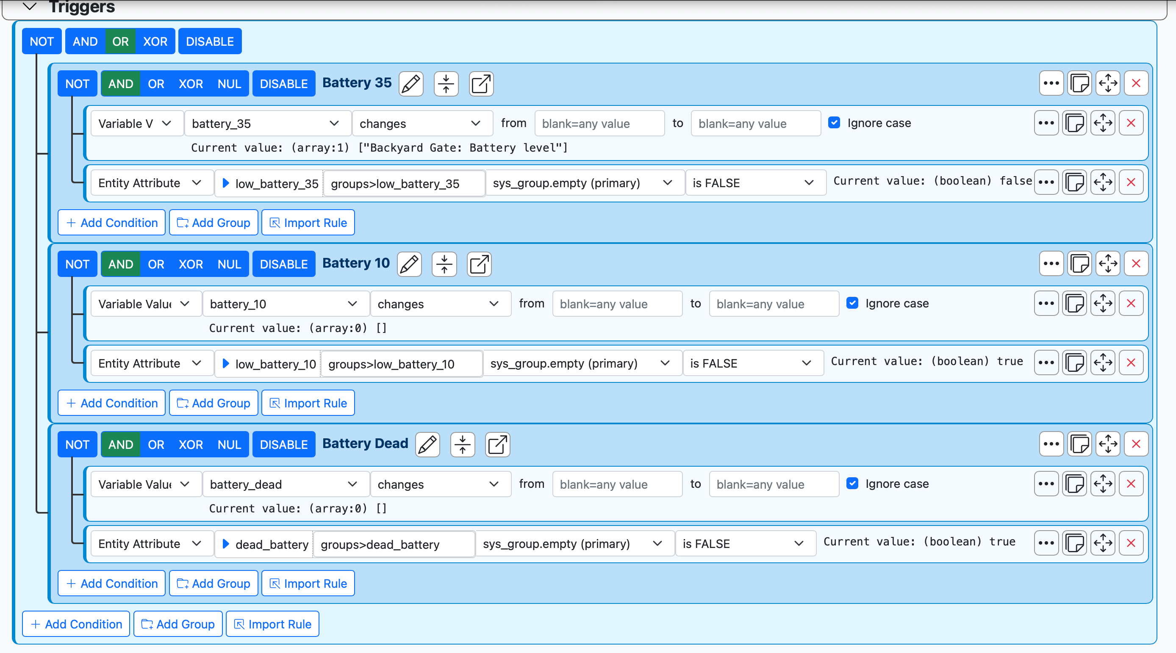Toggle Ignore case for battery_dead condition

coord(852,483)
